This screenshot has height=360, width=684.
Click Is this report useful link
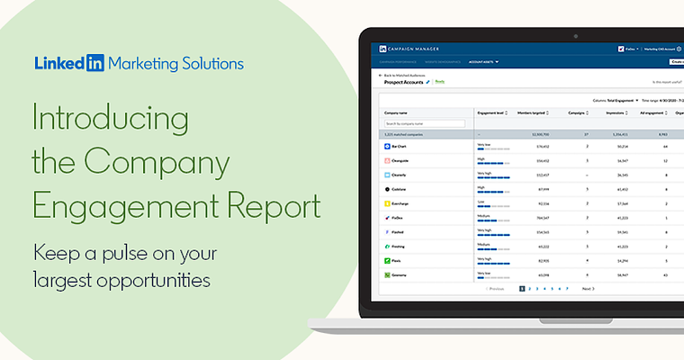667,82
